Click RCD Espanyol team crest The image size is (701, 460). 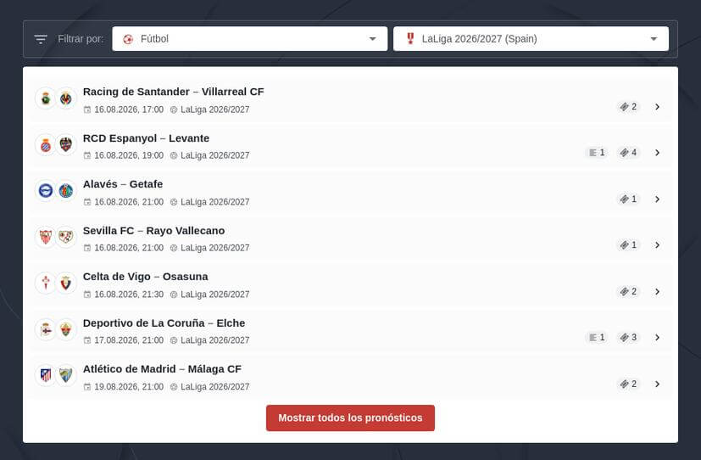(46, 144)
